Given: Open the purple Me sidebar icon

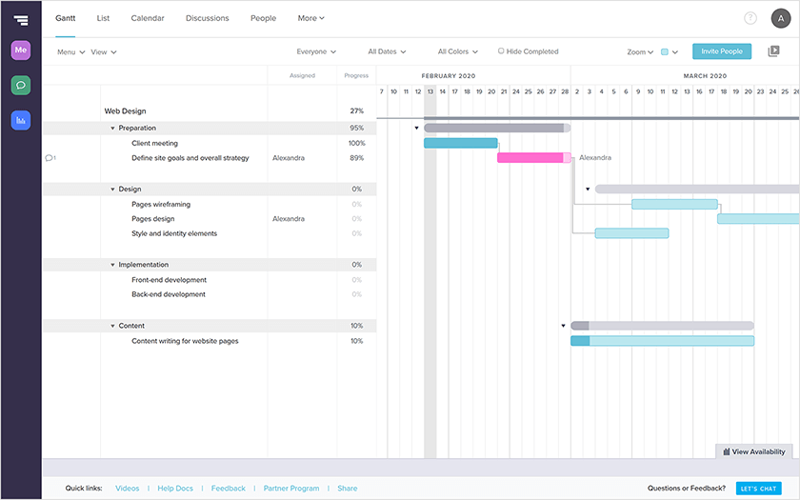Looking at the screenshot, I should pos(21,50).
